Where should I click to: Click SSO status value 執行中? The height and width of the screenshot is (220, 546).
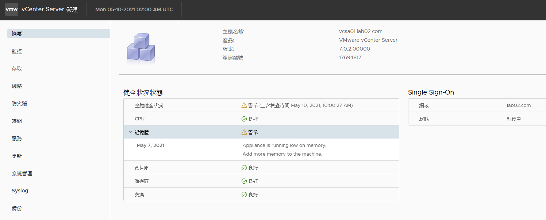(x=514, y=119)
